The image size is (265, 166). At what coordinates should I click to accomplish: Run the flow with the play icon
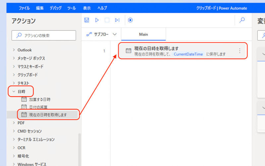pyautogui.click(x=97, y=20)
